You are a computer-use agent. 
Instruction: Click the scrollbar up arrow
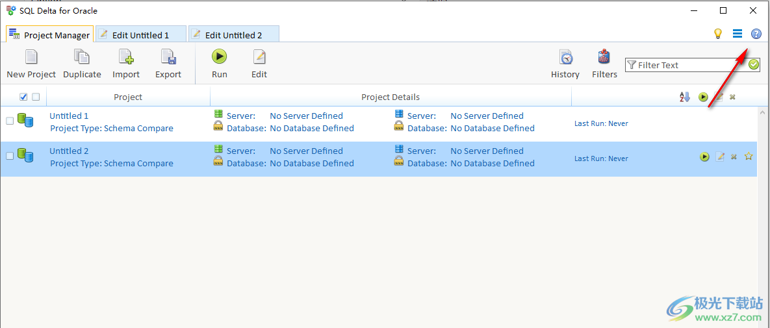click(x=763, y=112)
